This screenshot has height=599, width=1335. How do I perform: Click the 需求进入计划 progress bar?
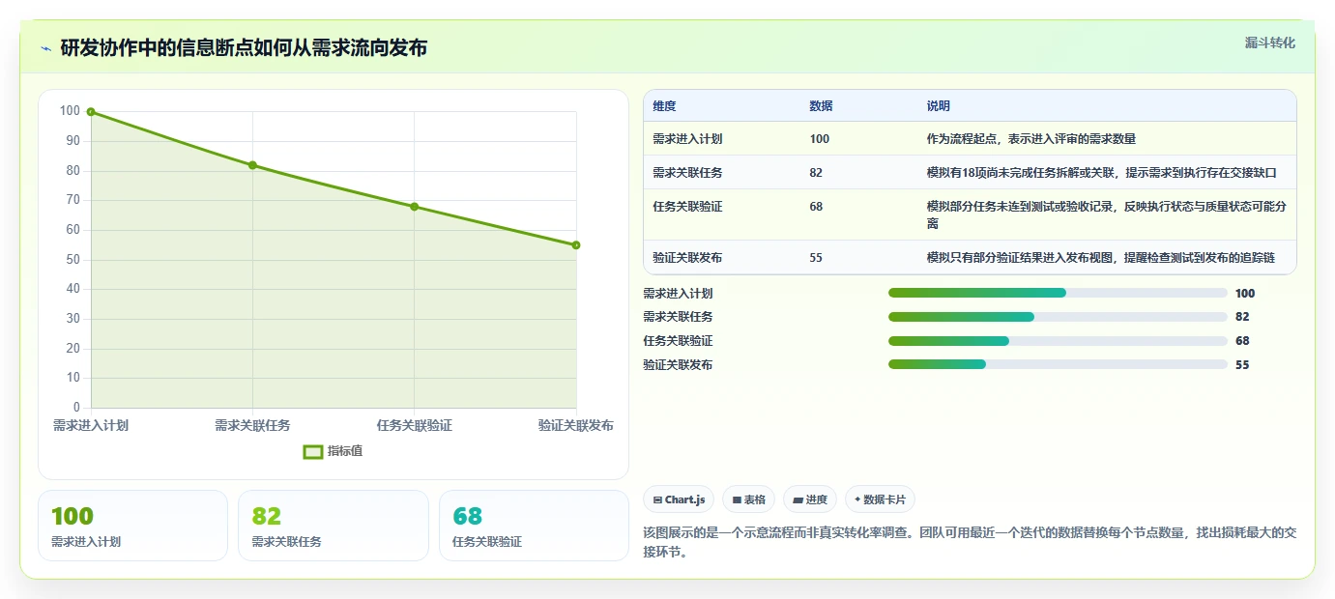pos(1058,293)
